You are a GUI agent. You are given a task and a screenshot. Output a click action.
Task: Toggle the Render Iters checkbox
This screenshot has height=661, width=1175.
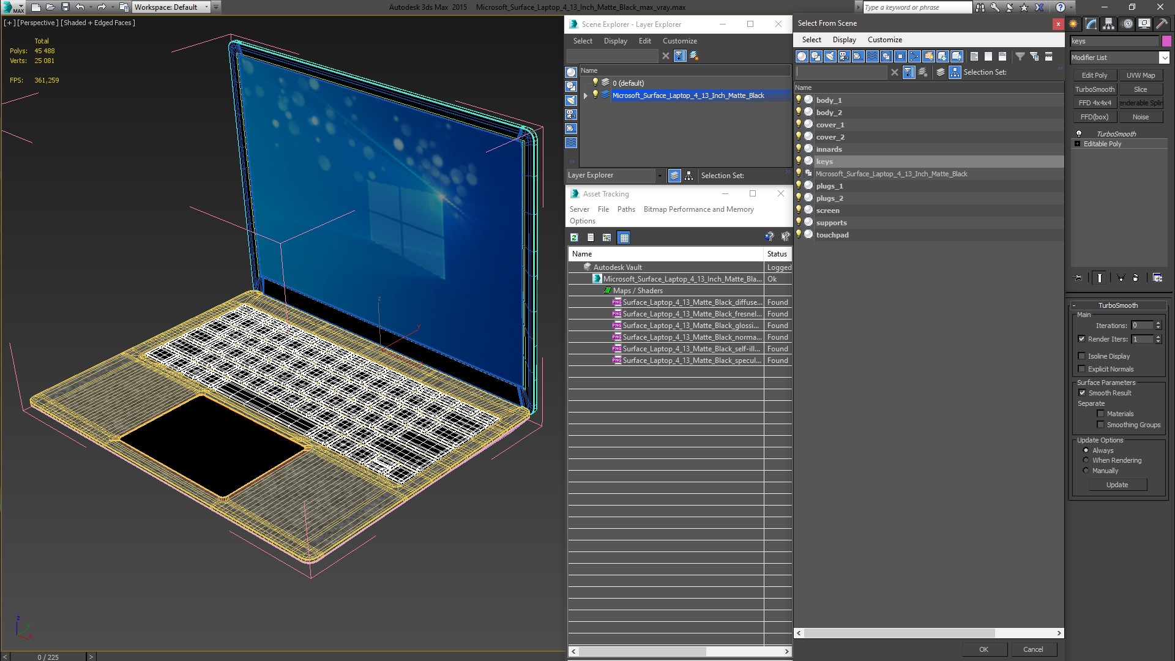click(x=1081, y=339)
